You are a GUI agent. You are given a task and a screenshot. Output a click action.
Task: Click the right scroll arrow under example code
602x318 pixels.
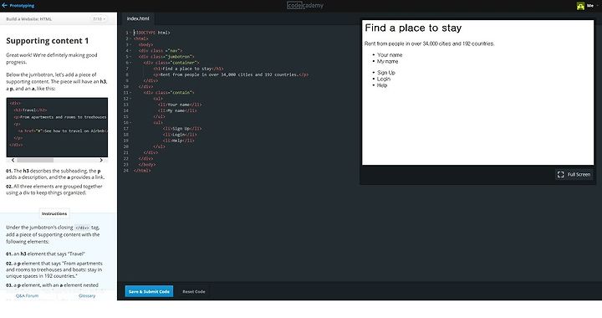pyautogui.click(x=101, y=160)
